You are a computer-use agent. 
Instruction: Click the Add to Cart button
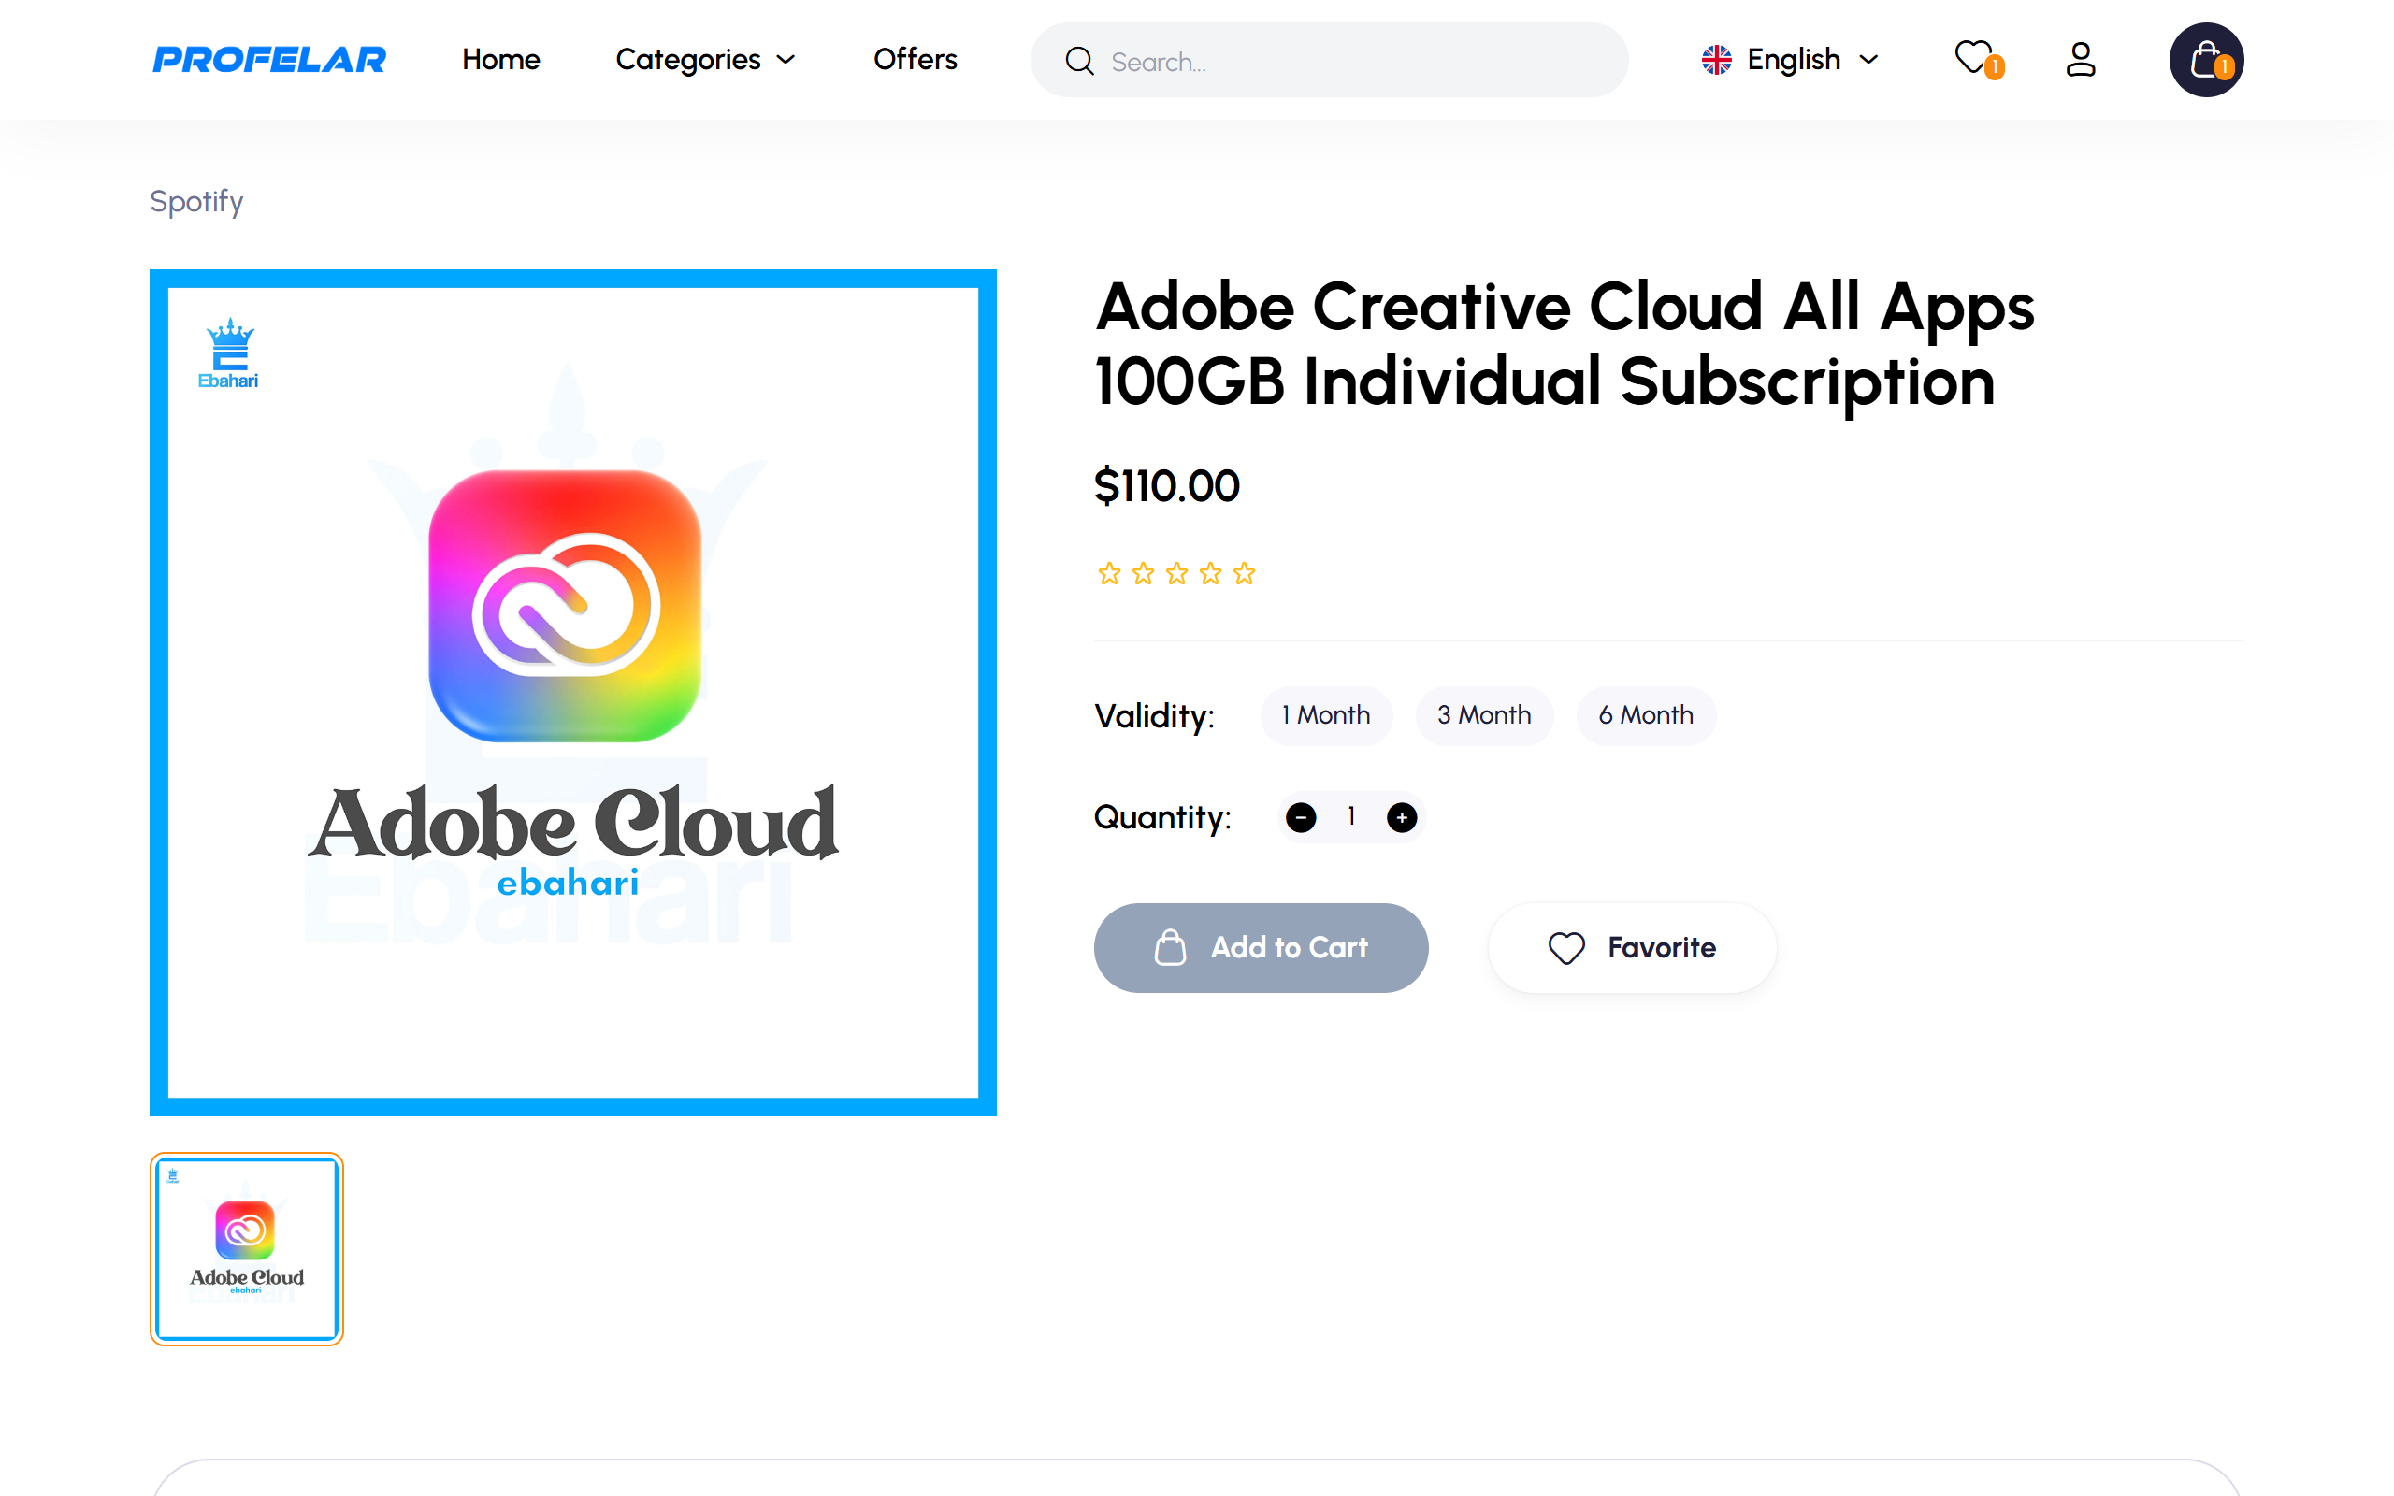(x=1262, y=948)
